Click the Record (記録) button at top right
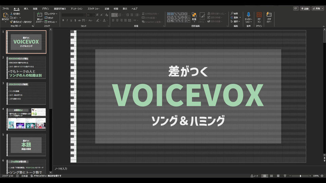Viewport: 326px width, 183px height. pyautogui.click(x=305, y=8)
